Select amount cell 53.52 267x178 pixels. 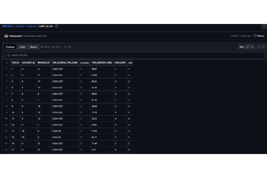(x=102, y=119)
